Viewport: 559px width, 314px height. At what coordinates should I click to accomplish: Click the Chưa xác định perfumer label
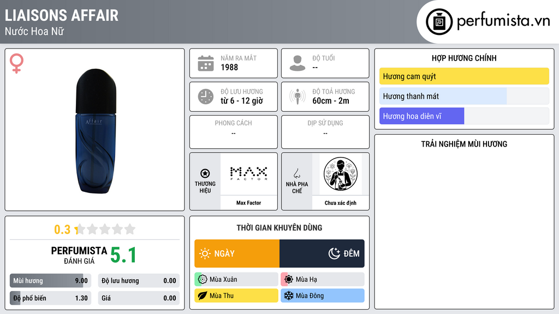tap(341, 203)
